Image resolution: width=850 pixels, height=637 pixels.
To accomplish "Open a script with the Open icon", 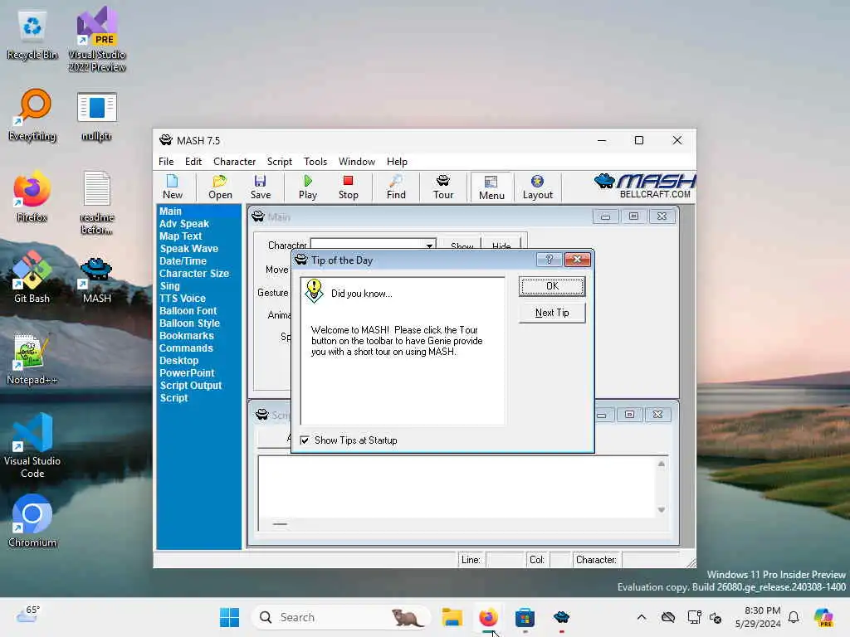I will coord(220,187).
